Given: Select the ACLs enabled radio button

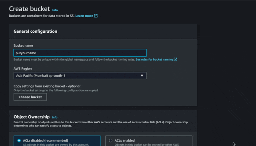Looking at the screenshot, I should click(111, 140).
